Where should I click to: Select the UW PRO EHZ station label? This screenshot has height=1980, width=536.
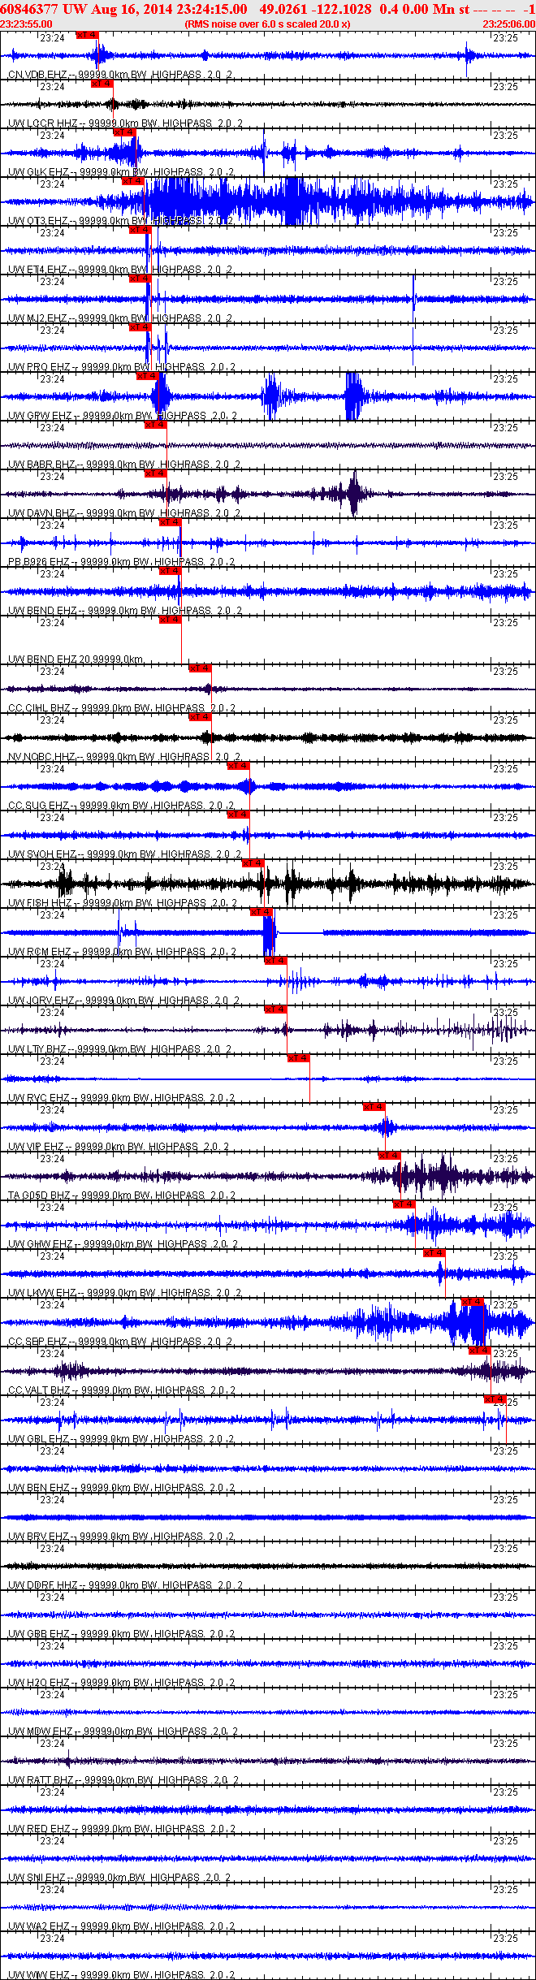(122, 367)
